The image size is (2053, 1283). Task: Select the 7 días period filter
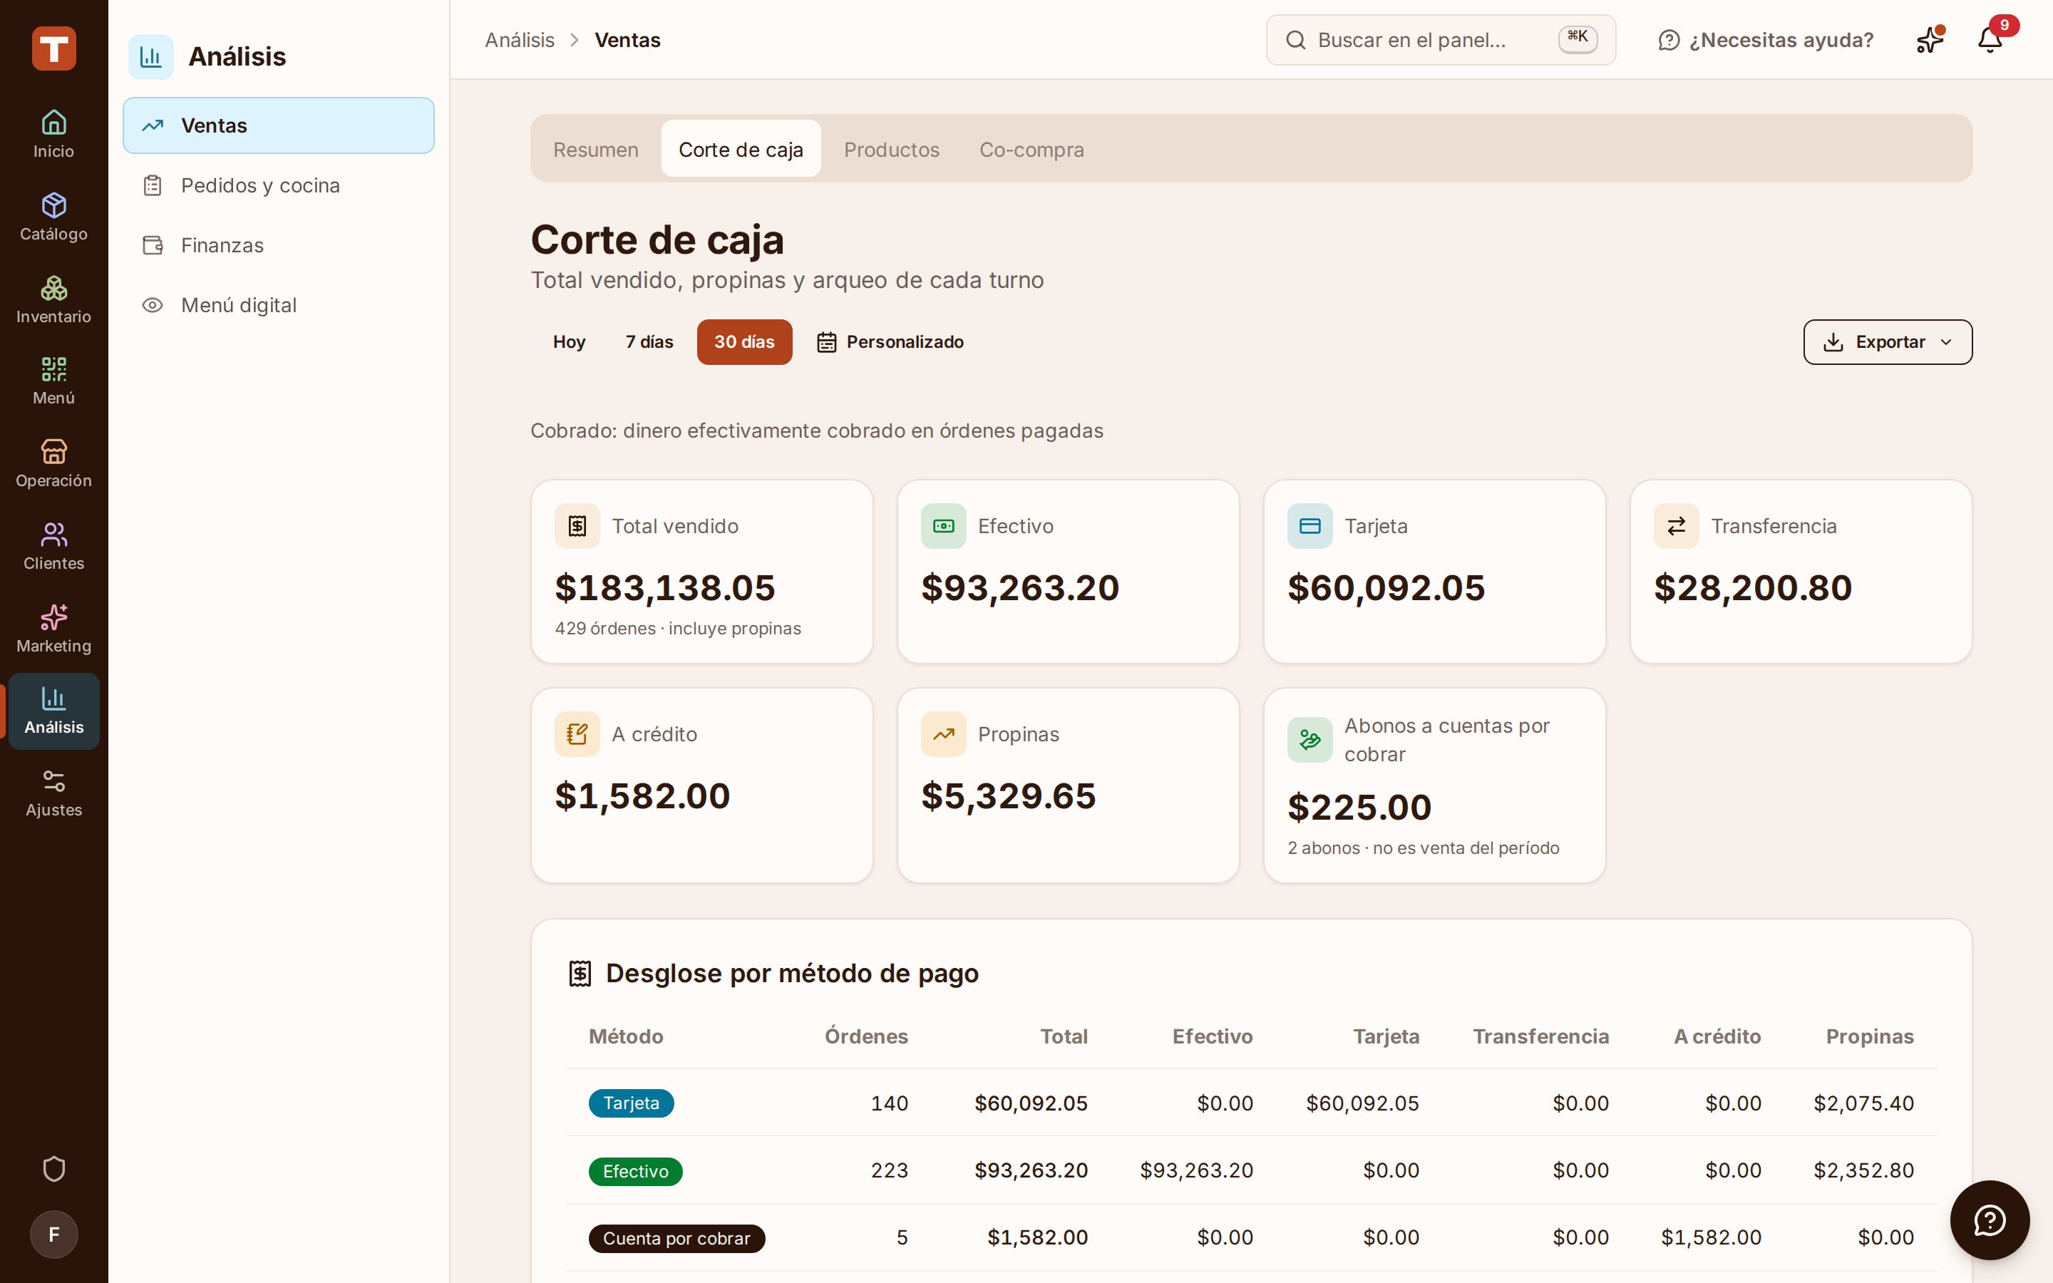649,342
